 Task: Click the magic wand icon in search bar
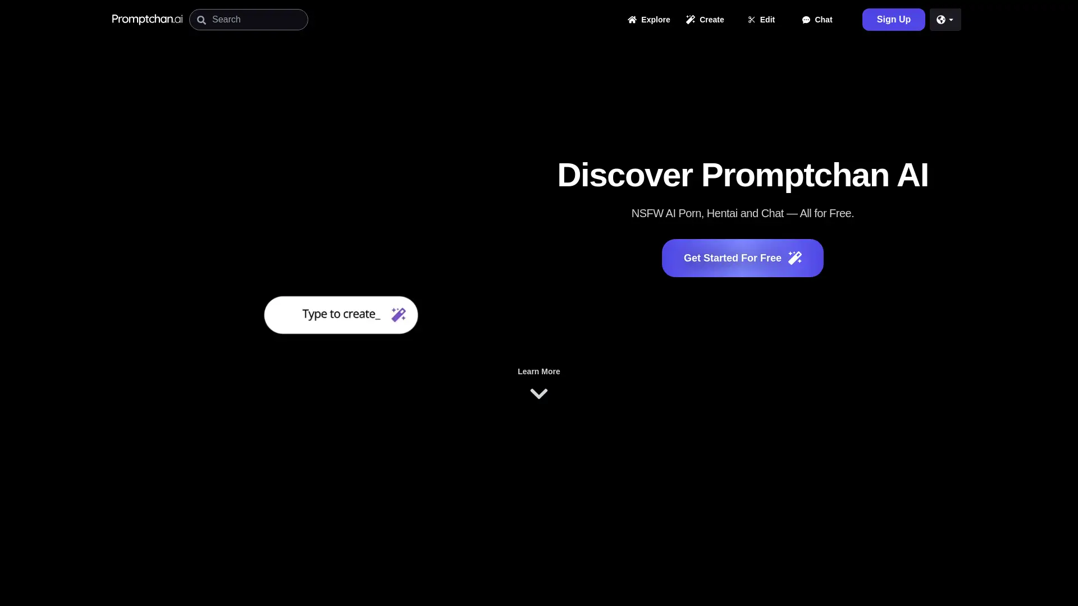pyautogui.click(x=398, y=314)
